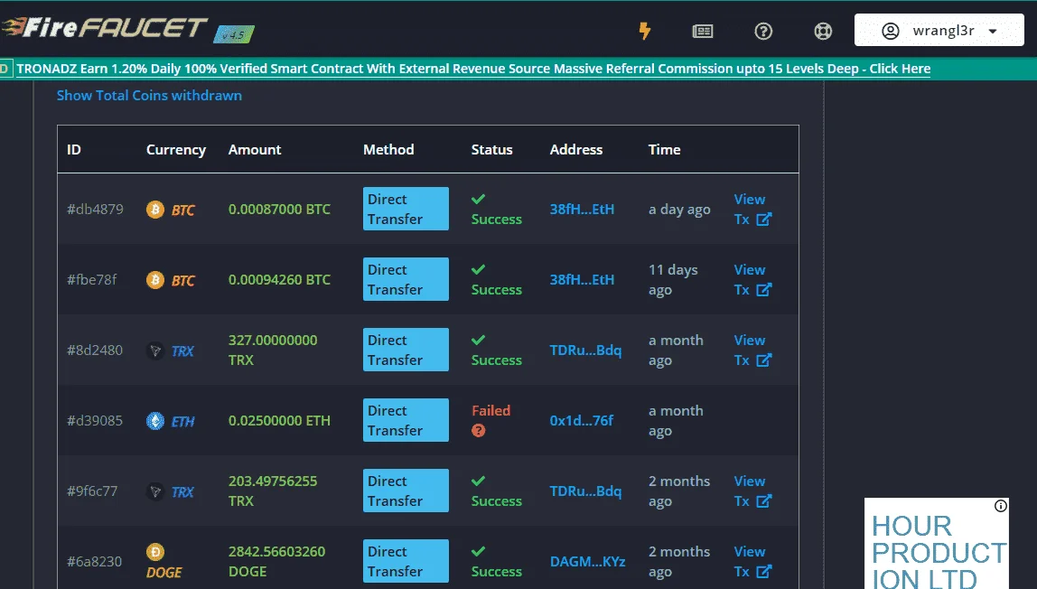Open the help question mark icon
This screenshot has width=1037, height=589.
pyautogui.click(x=763, y=31)
